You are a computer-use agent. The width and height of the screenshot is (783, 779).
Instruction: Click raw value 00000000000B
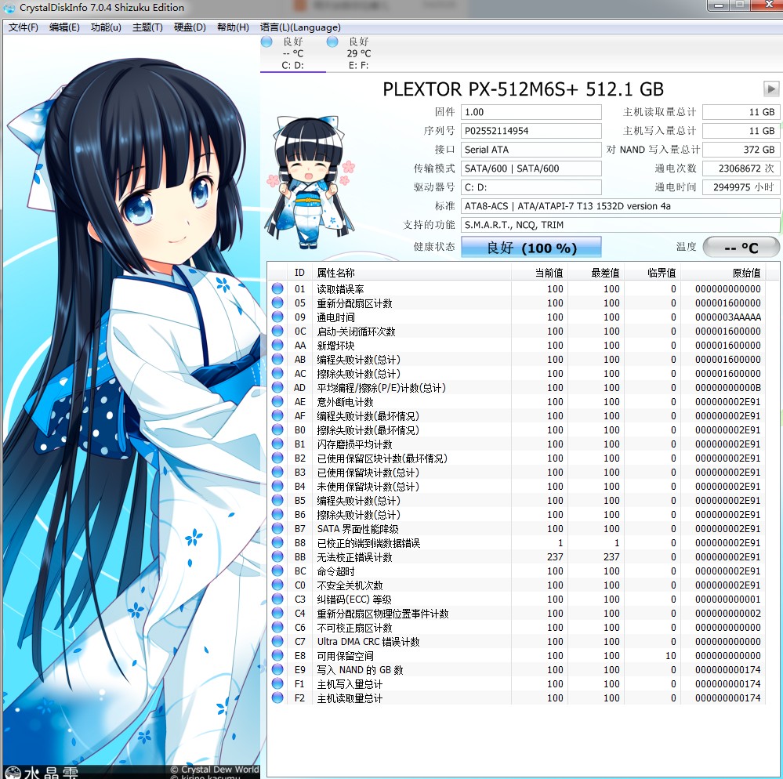727,387
